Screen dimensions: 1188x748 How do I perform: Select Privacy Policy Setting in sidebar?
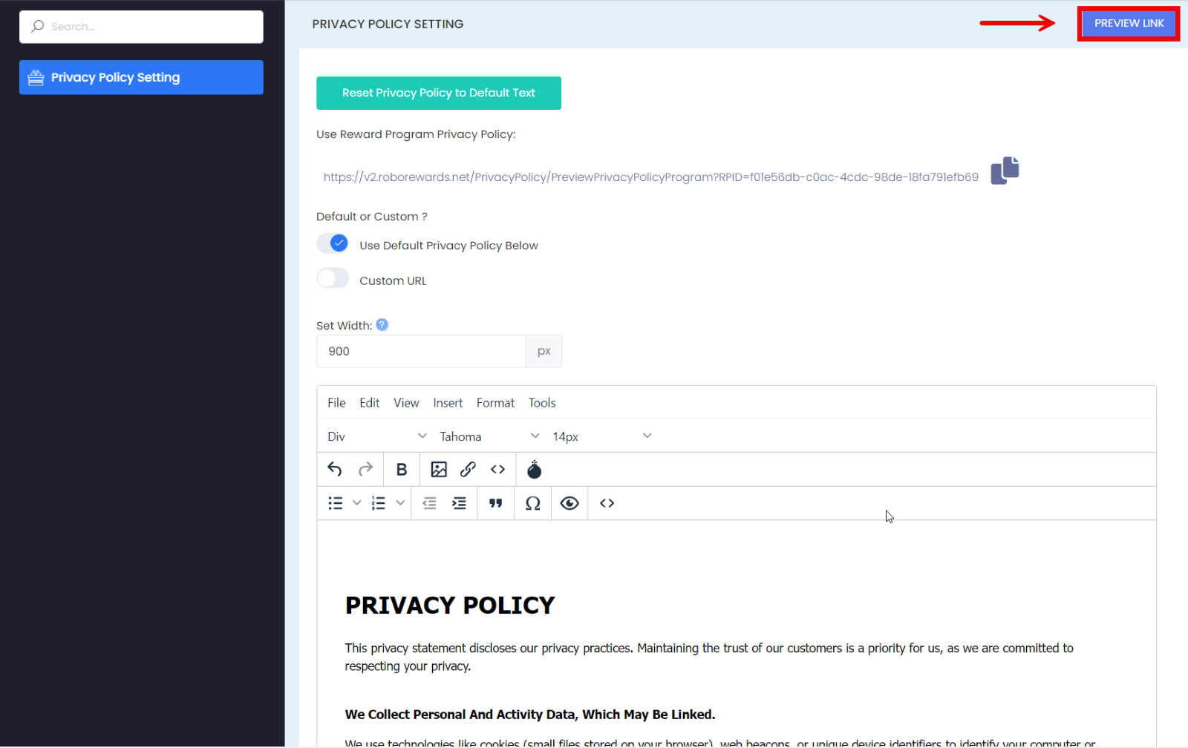click(x=141, y=77)
